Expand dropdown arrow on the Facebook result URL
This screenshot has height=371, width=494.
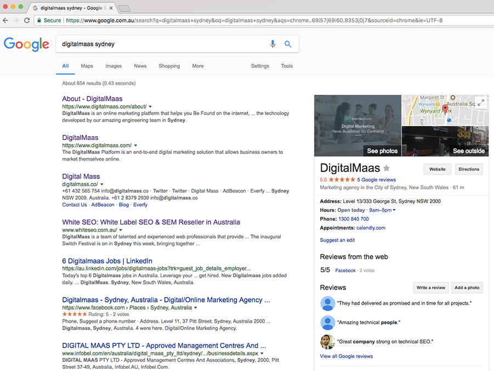pos(195,307)
